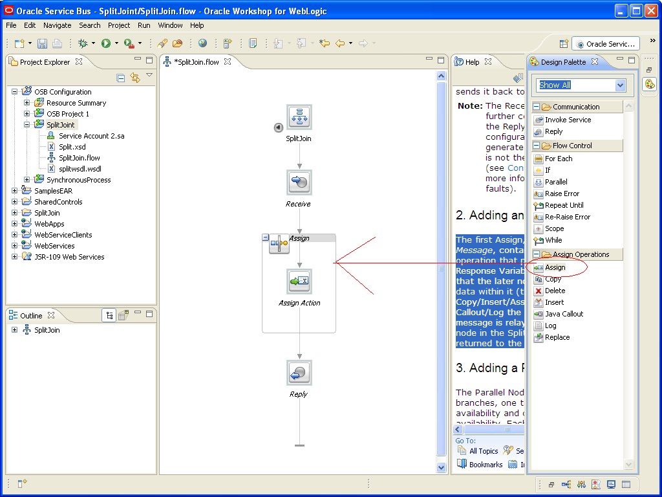Select the Assign Action node icon
This screenshot has width=662, height=497.
tap(299, 282)
